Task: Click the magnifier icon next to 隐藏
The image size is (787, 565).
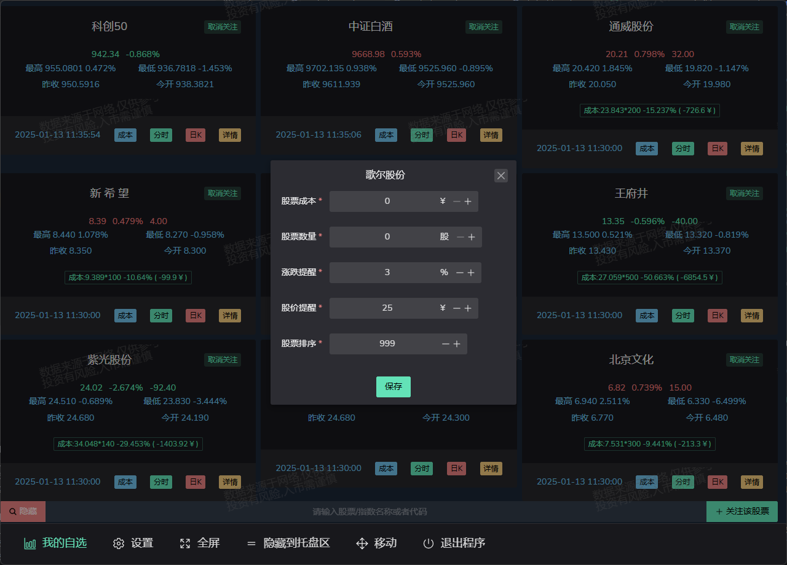Action: (x=12, y=512)
